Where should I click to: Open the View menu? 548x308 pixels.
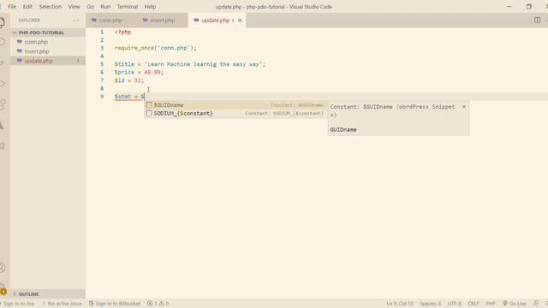click(74, 7)
